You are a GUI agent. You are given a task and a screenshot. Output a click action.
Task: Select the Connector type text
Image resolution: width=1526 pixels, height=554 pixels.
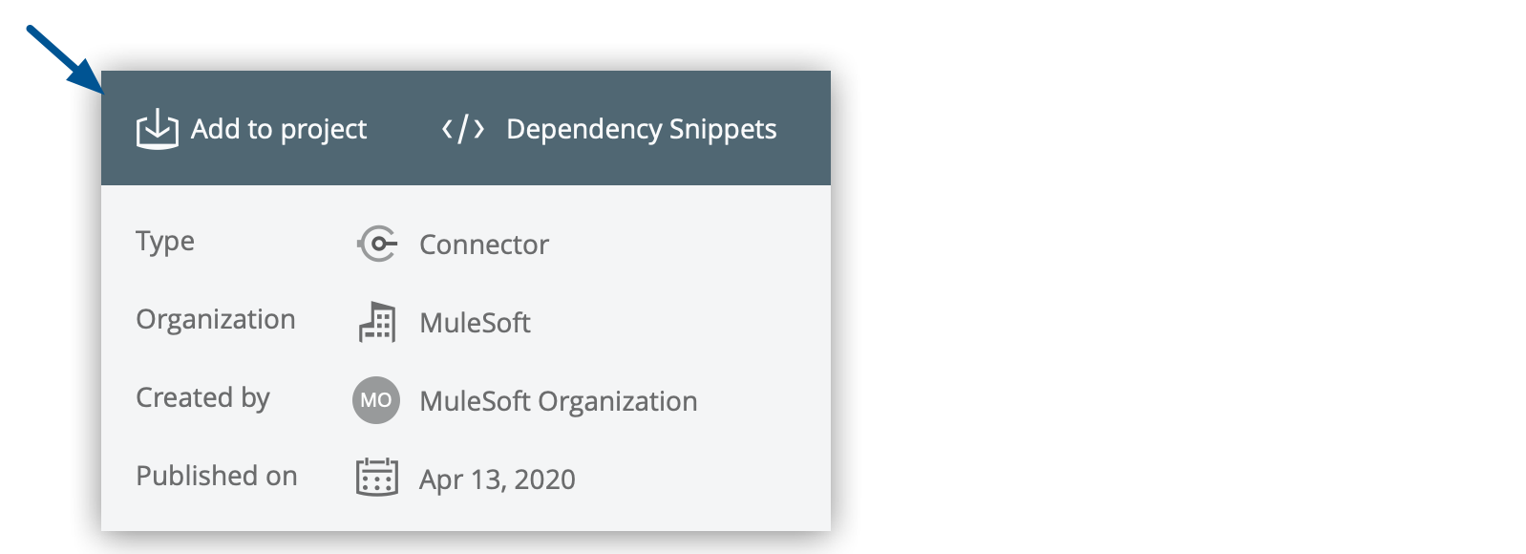click(x=483, y=245)
